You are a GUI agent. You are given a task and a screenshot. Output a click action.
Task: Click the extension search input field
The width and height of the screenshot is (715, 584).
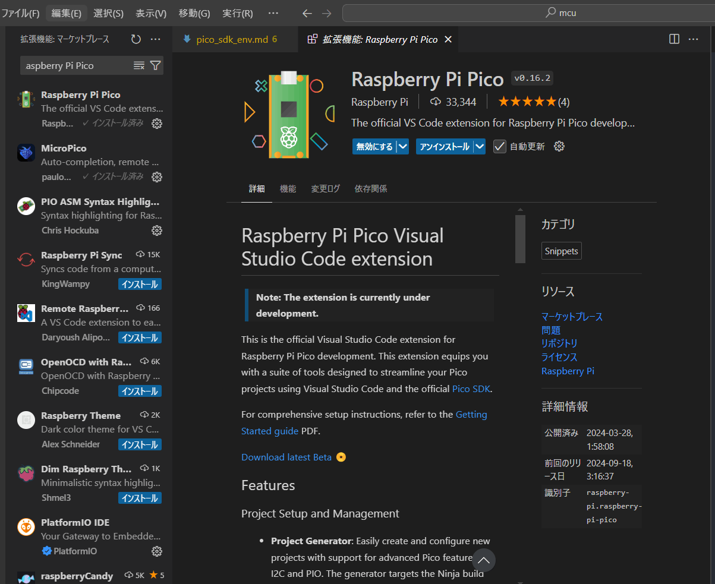(74, 65)
